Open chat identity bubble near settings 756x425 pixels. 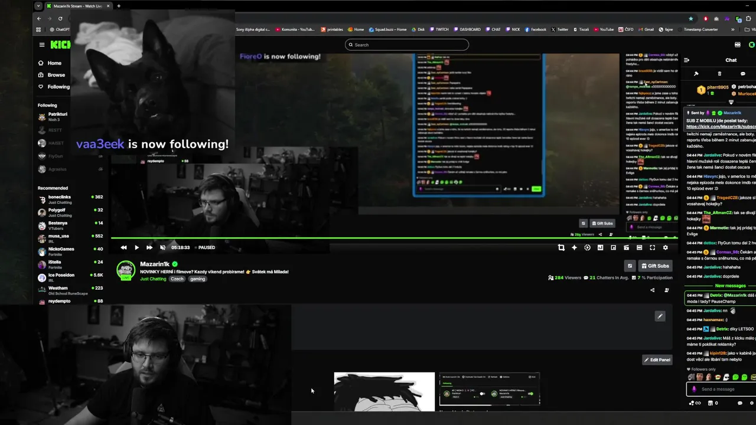point(739,403)
